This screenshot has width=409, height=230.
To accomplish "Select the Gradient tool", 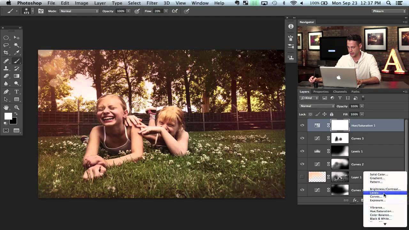I will tap(17, 76).
